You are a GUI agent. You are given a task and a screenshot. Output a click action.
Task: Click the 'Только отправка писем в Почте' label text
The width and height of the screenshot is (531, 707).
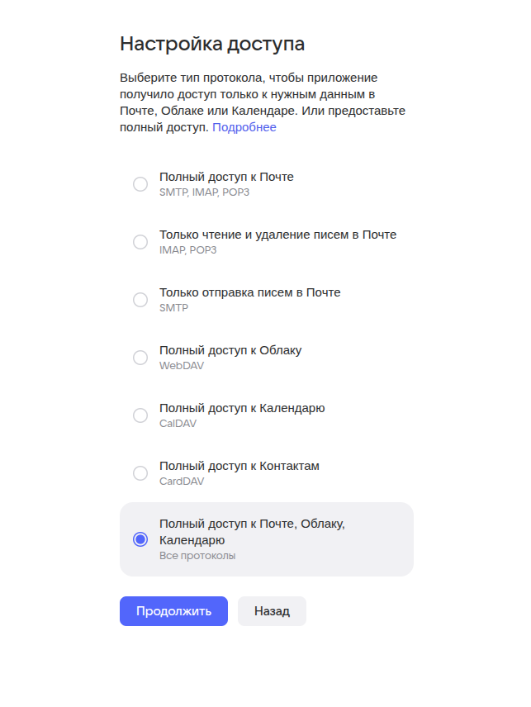click(249, 292)
